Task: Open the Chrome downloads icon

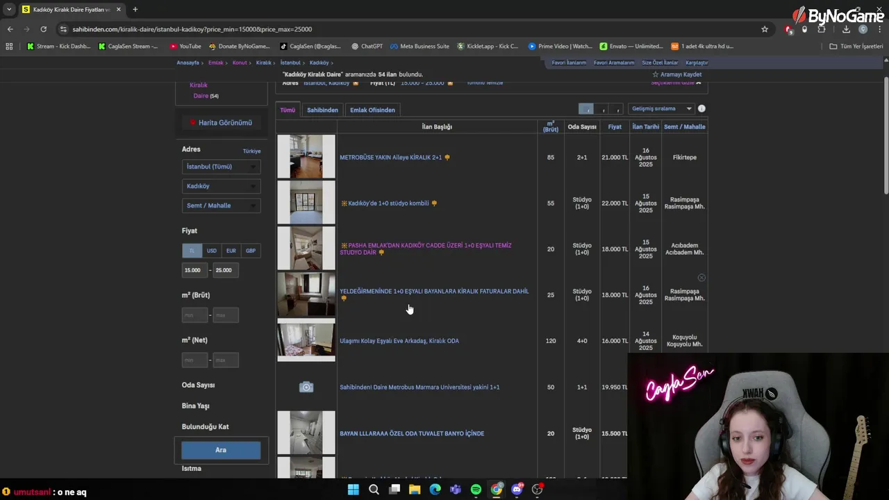Action: click(x=846, y=29)
